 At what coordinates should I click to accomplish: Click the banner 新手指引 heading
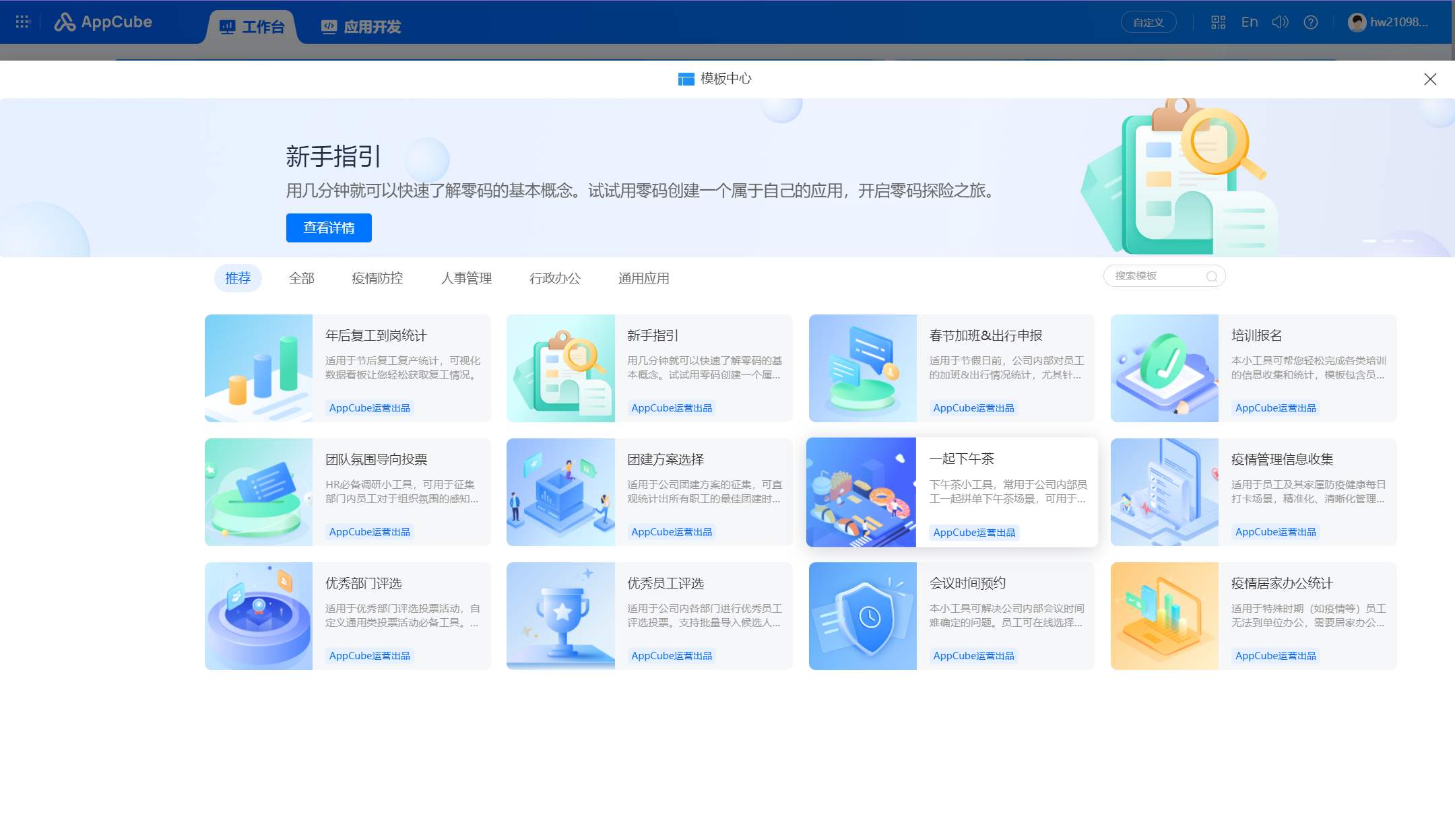tap(334, 156)
